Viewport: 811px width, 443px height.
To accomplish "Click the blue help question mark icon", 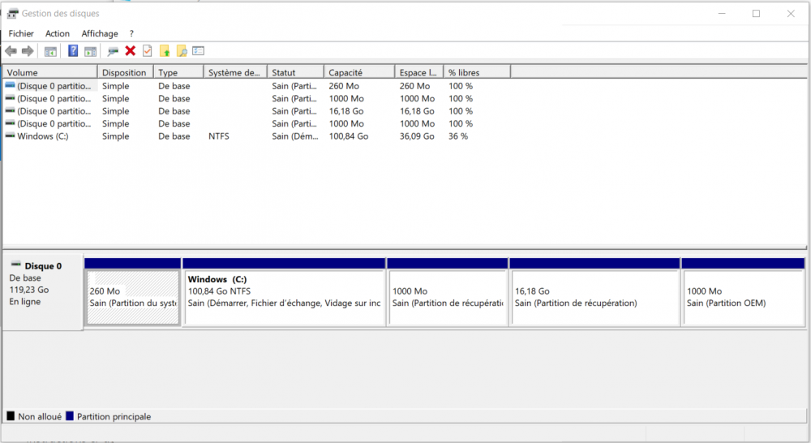I will 73,51.
